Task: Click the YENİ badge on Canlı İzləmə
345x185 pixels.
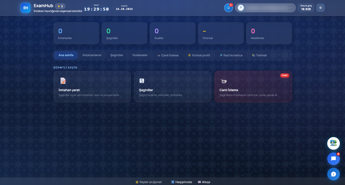Action: tap(285, 75)
